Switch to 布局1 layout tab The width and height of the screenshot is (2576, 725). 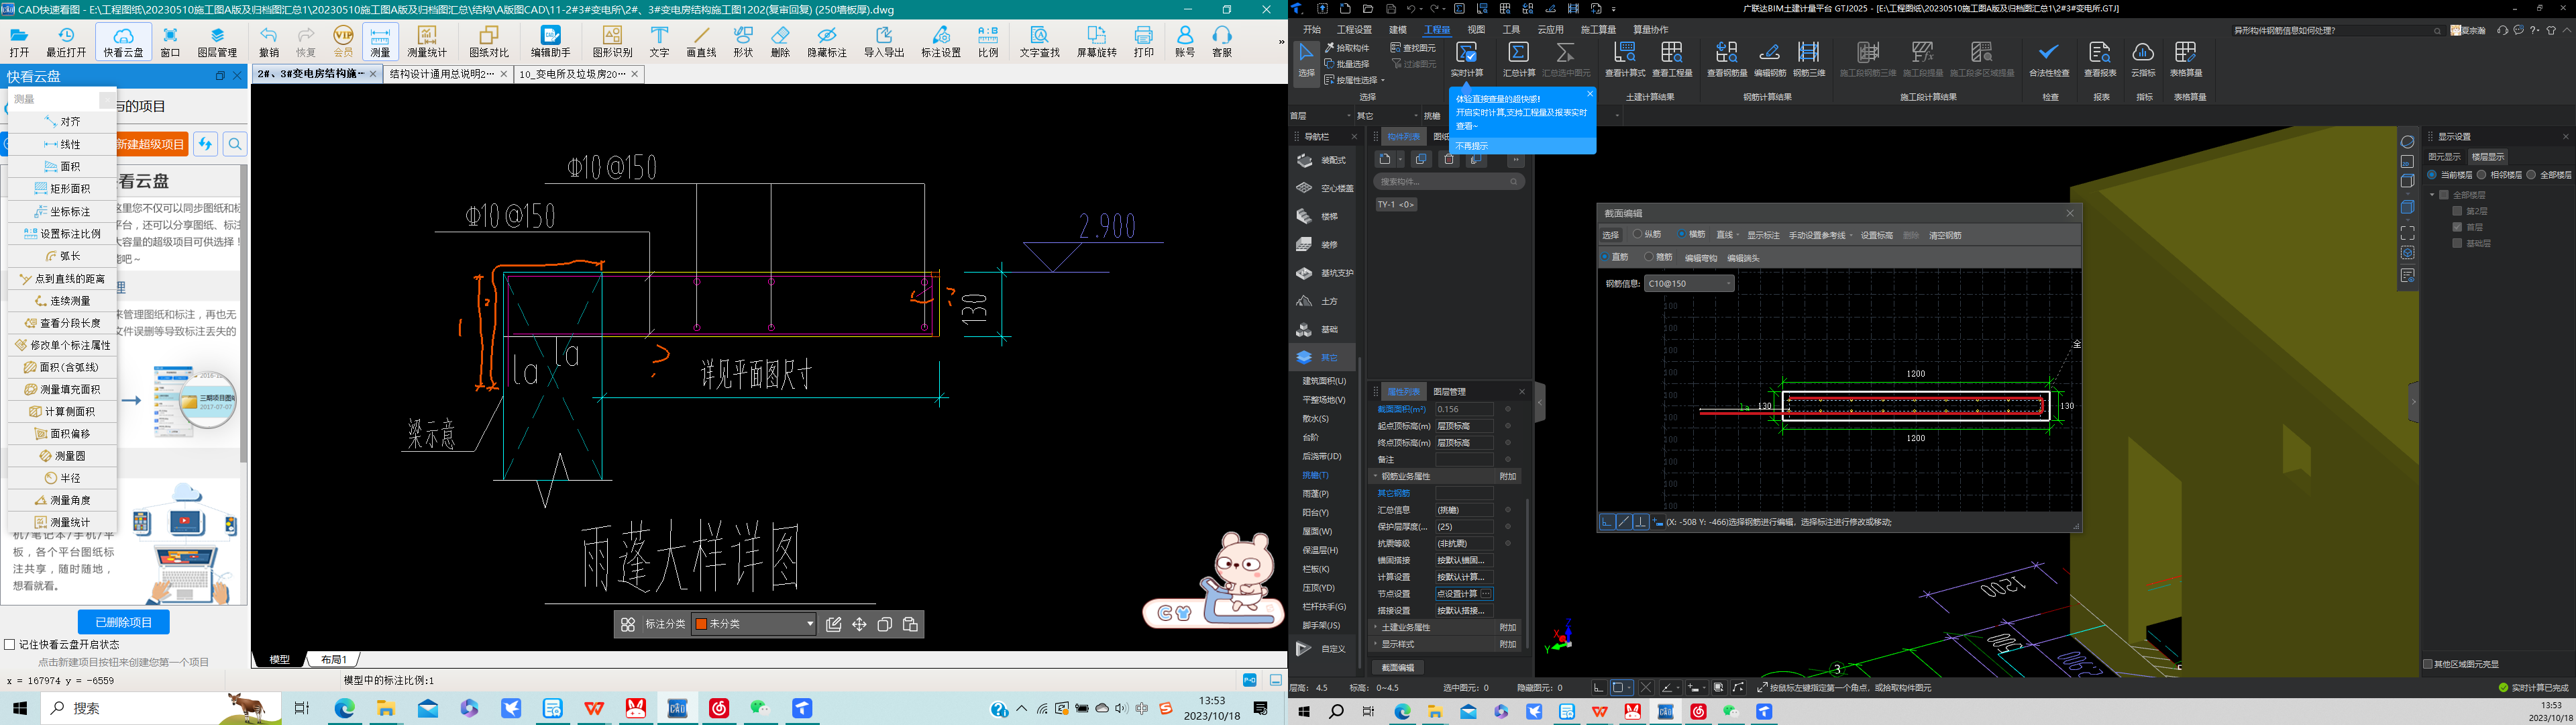point(333,659)
